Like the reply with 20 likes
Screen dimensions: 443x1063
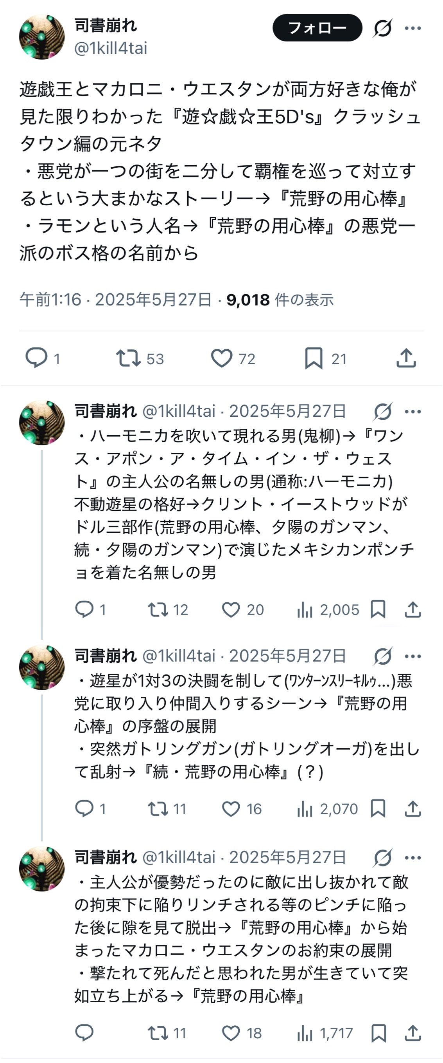pyautogui.click(x=231, y=609)
